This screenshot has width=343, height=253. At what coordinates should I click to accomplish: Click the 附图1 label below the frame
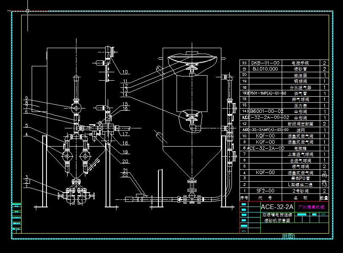click(x=289, y=236)
